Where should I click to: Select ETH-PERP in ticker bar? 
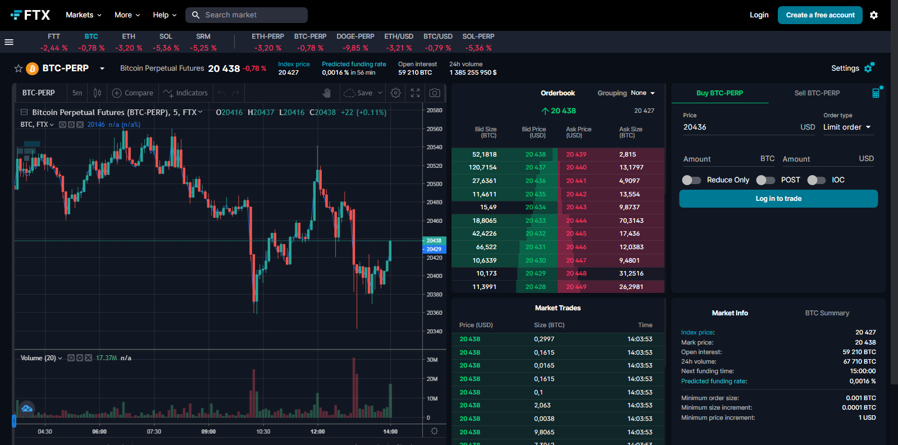click(x=268, y=42)
